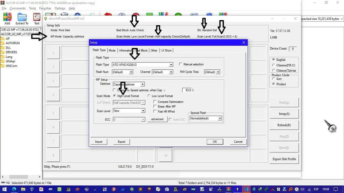The height and width of the screenshot is (193, 344).
Task: Click the Import button
Action: click(99, 142)
